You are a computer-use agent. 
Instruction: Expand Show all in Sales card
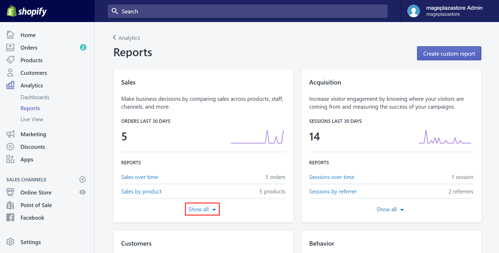point(202,209)
